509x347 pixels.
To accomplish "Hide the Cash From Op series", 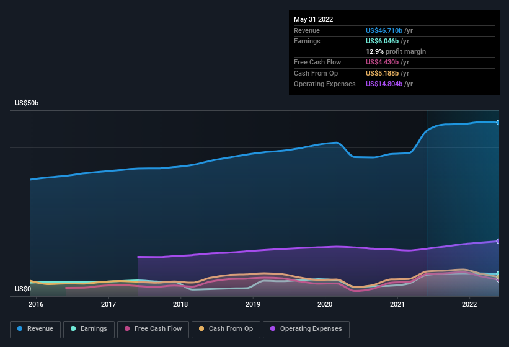I will click(x=226, y=329).
